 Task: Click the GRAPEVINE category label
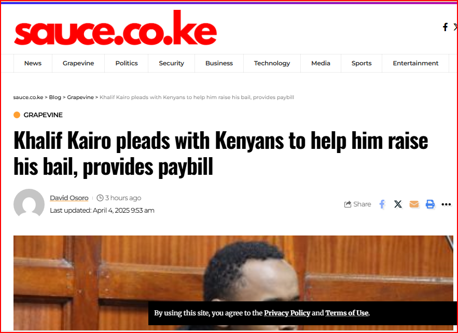pos(43,115)
